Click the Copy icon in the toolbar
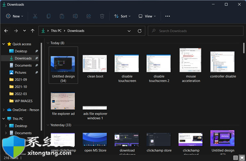 pos(48,16)
